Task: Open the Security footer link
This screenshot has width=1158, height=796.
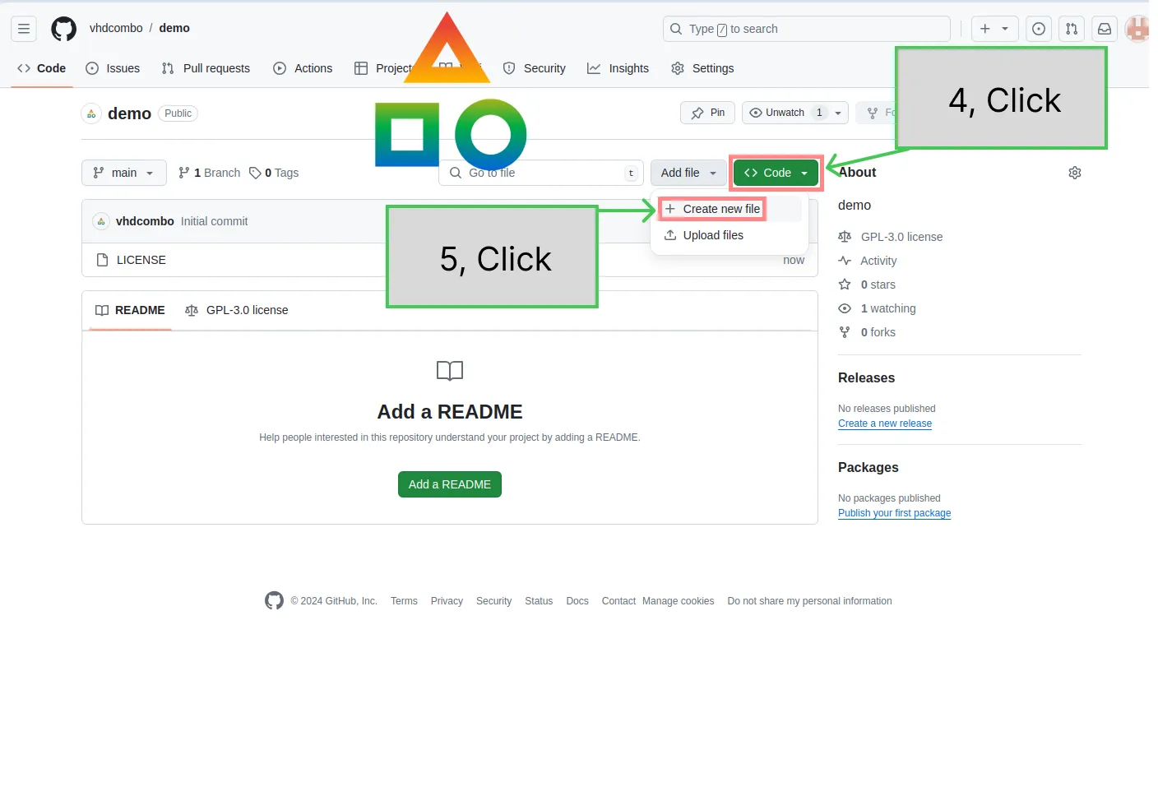Action: click(x=493, y=601)
